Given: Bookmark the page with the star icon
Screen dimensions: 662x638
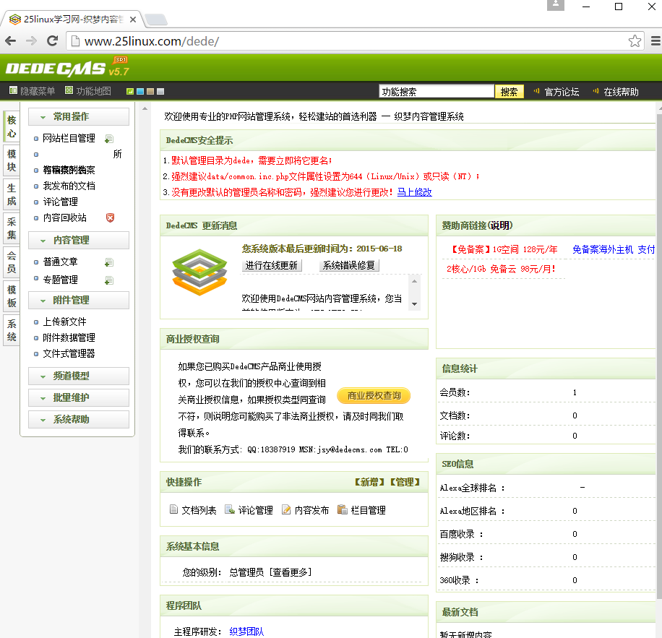Looking at the screenshot, I should [635, 41].
